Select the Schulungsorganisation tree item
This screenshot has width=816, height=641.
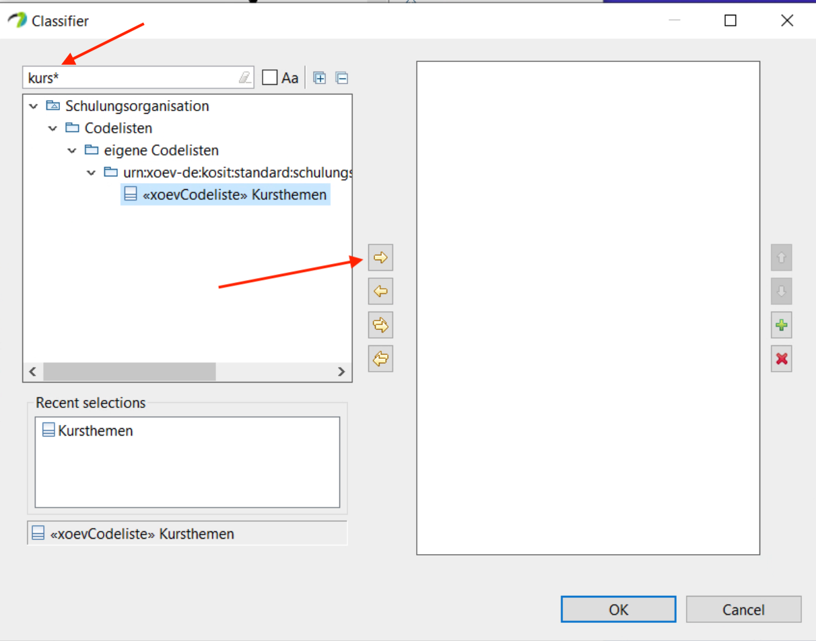coord(137,106)
